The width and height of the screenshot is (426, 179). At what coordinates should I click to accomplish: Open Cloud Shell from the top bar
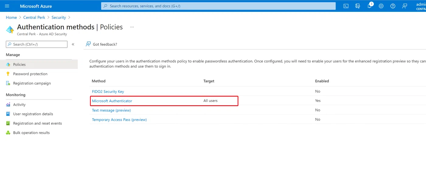[346, 6]
